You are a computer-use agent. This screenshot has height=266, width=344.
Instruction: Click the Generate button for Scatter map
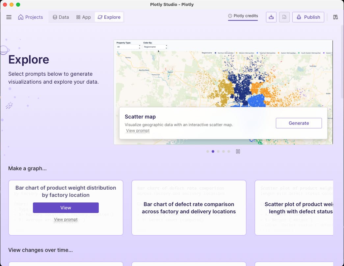point(299,123)
